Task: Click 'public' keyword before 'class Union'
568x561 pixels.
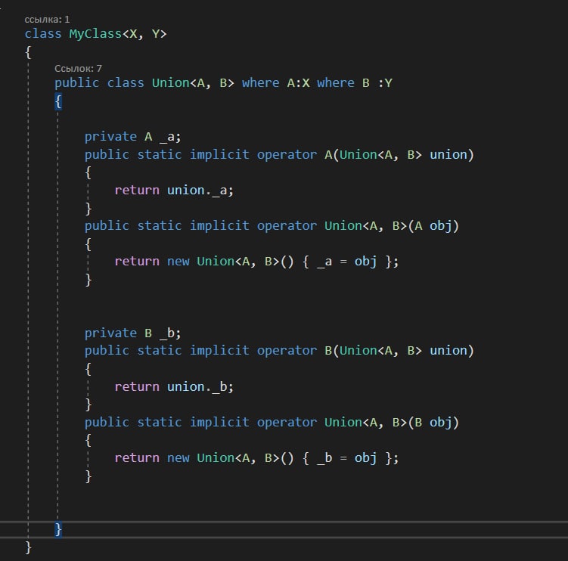Action: (77, 83)
